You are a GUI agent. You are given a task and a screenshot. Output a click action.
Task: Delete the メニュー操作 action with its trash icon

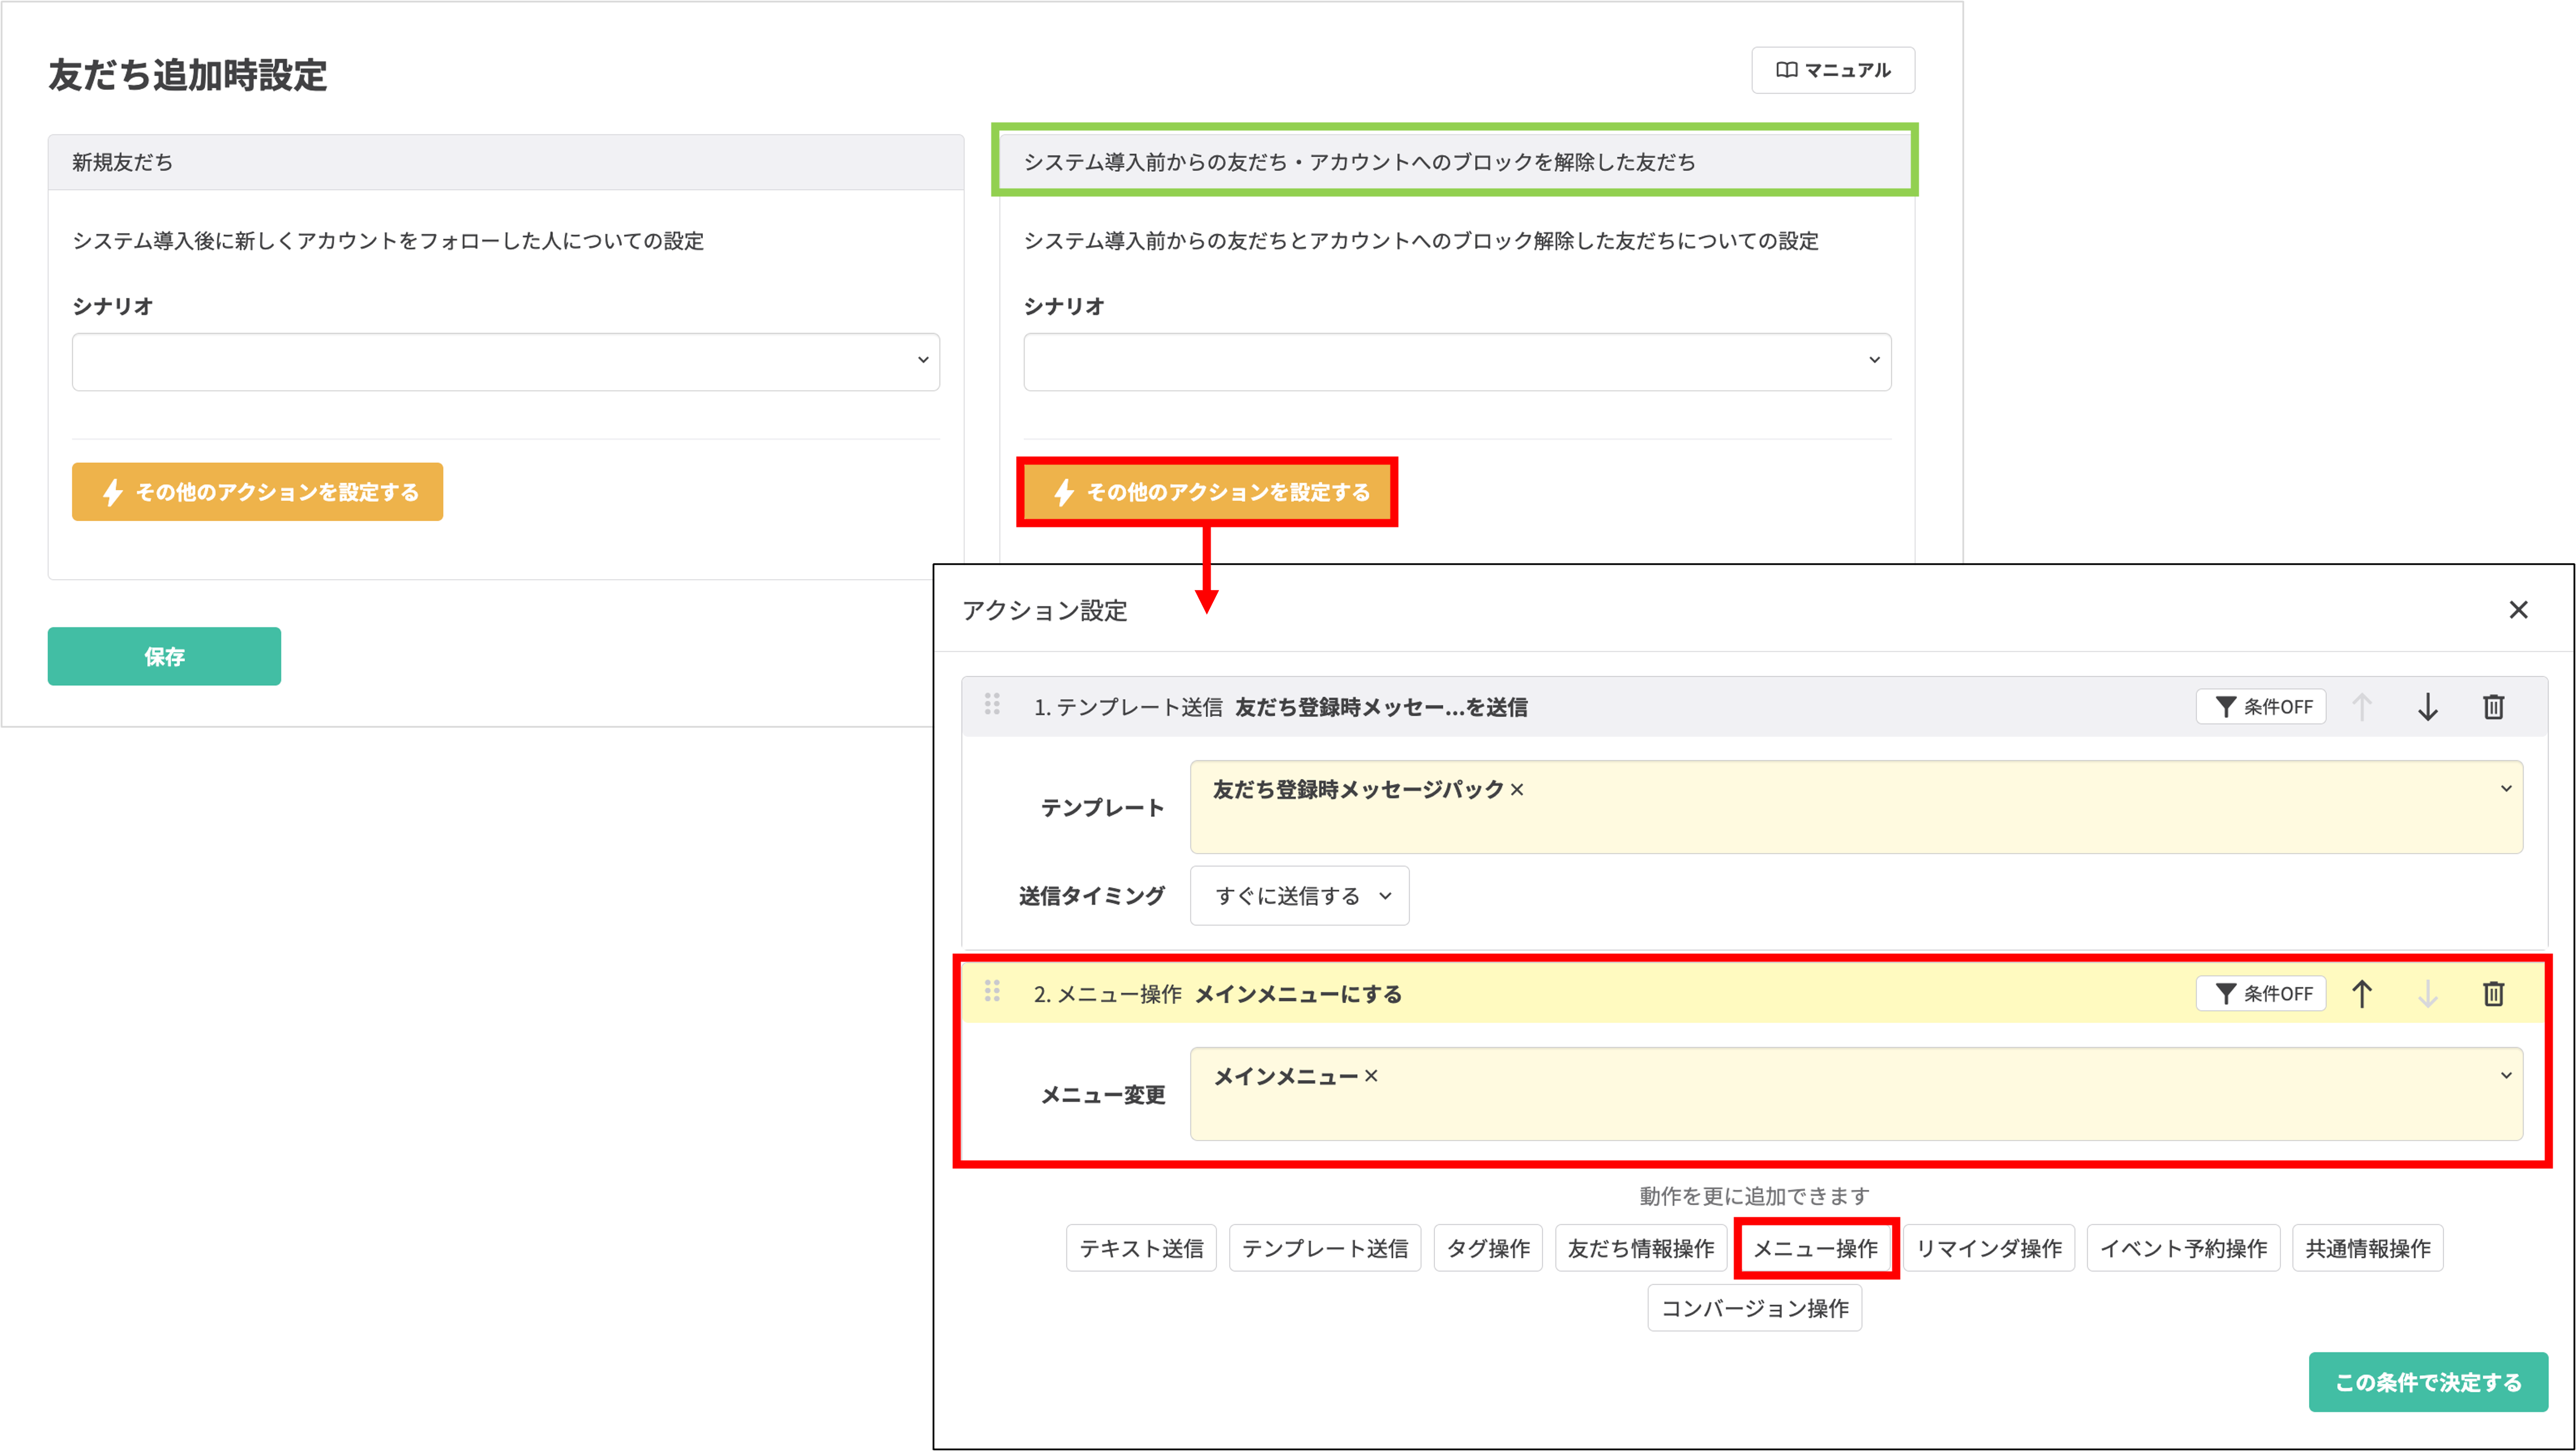pos(2493,993)
